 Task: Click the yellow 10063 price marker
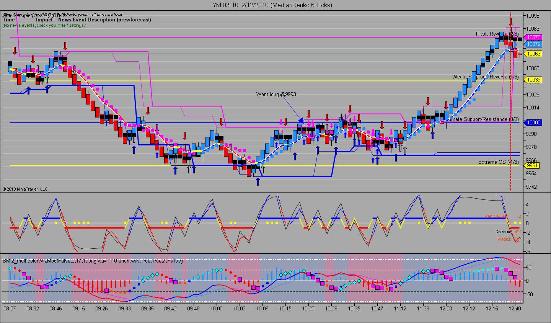coord(533,54)
